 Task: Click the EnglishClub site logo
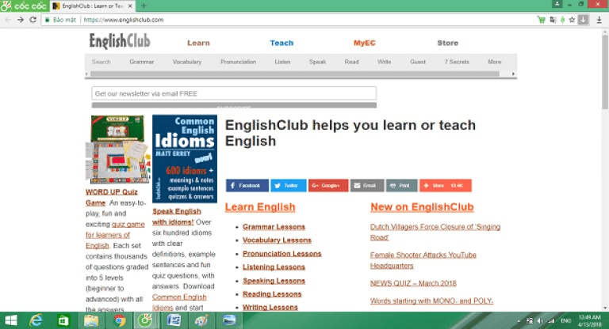pyautogui.click(x=120, y=41)
